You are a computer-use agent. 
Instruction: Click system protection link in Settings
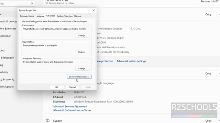(105, 61)
